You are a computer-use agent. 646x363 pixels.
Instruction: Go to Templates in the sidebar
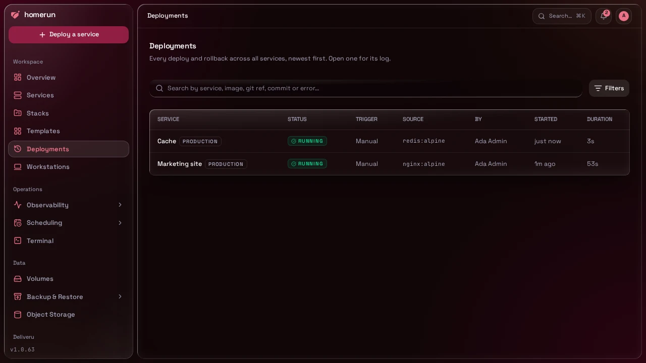coord(69,131)
